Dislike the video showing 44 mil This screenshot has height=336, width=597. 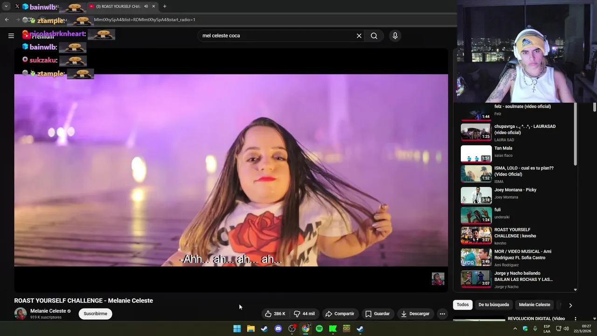(x=304, y=314)
